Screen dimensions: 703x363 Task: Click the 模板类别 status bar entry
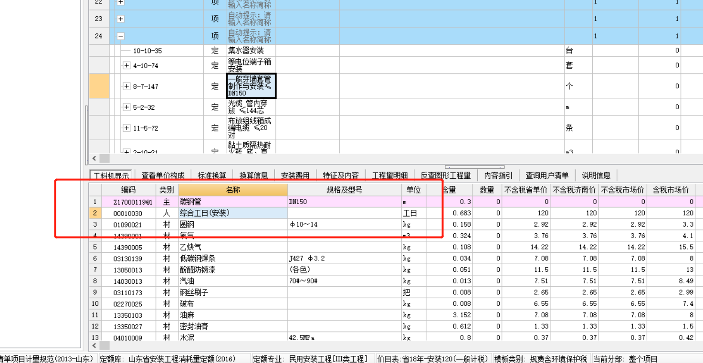(540, 359)
